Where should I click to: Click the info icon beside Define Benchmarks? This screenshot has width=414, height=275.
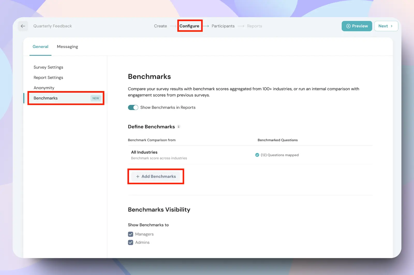[179, 127]
